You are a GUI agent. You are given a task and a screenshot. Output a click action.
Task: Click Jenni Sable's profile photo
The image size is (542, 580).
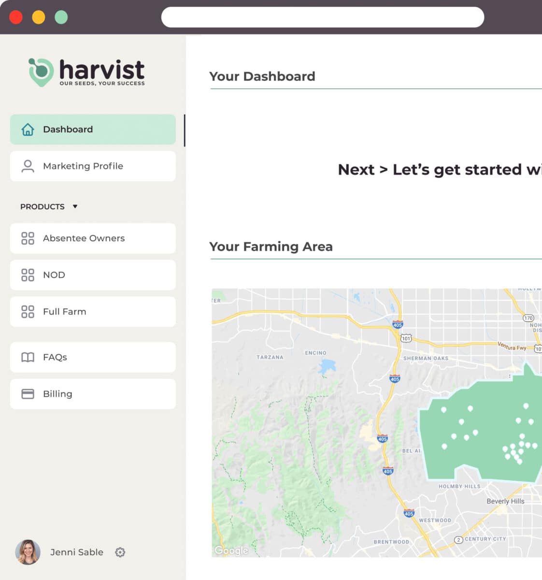point(28,552)
